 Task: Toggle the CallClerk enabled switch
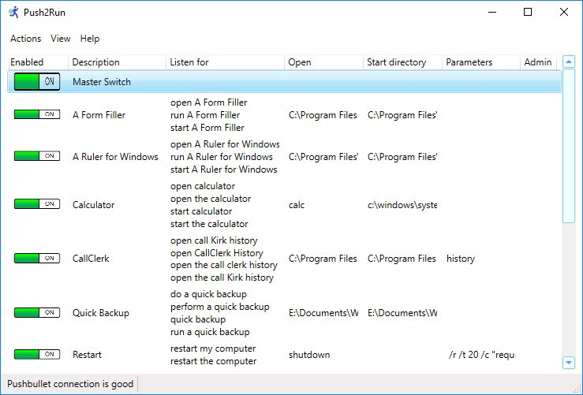tap(37, 259)
